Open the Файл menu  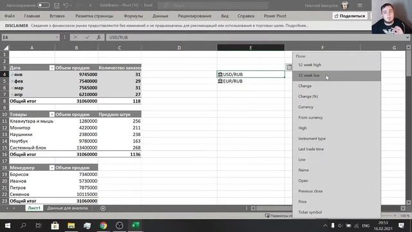click(10, 16)
